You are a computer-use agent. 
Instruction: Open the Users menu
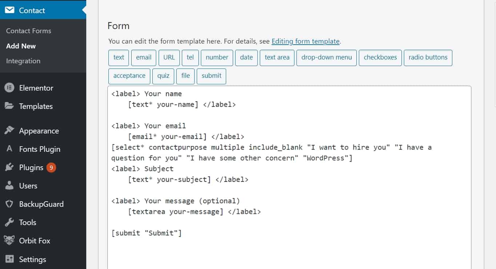tap(43, 186)
